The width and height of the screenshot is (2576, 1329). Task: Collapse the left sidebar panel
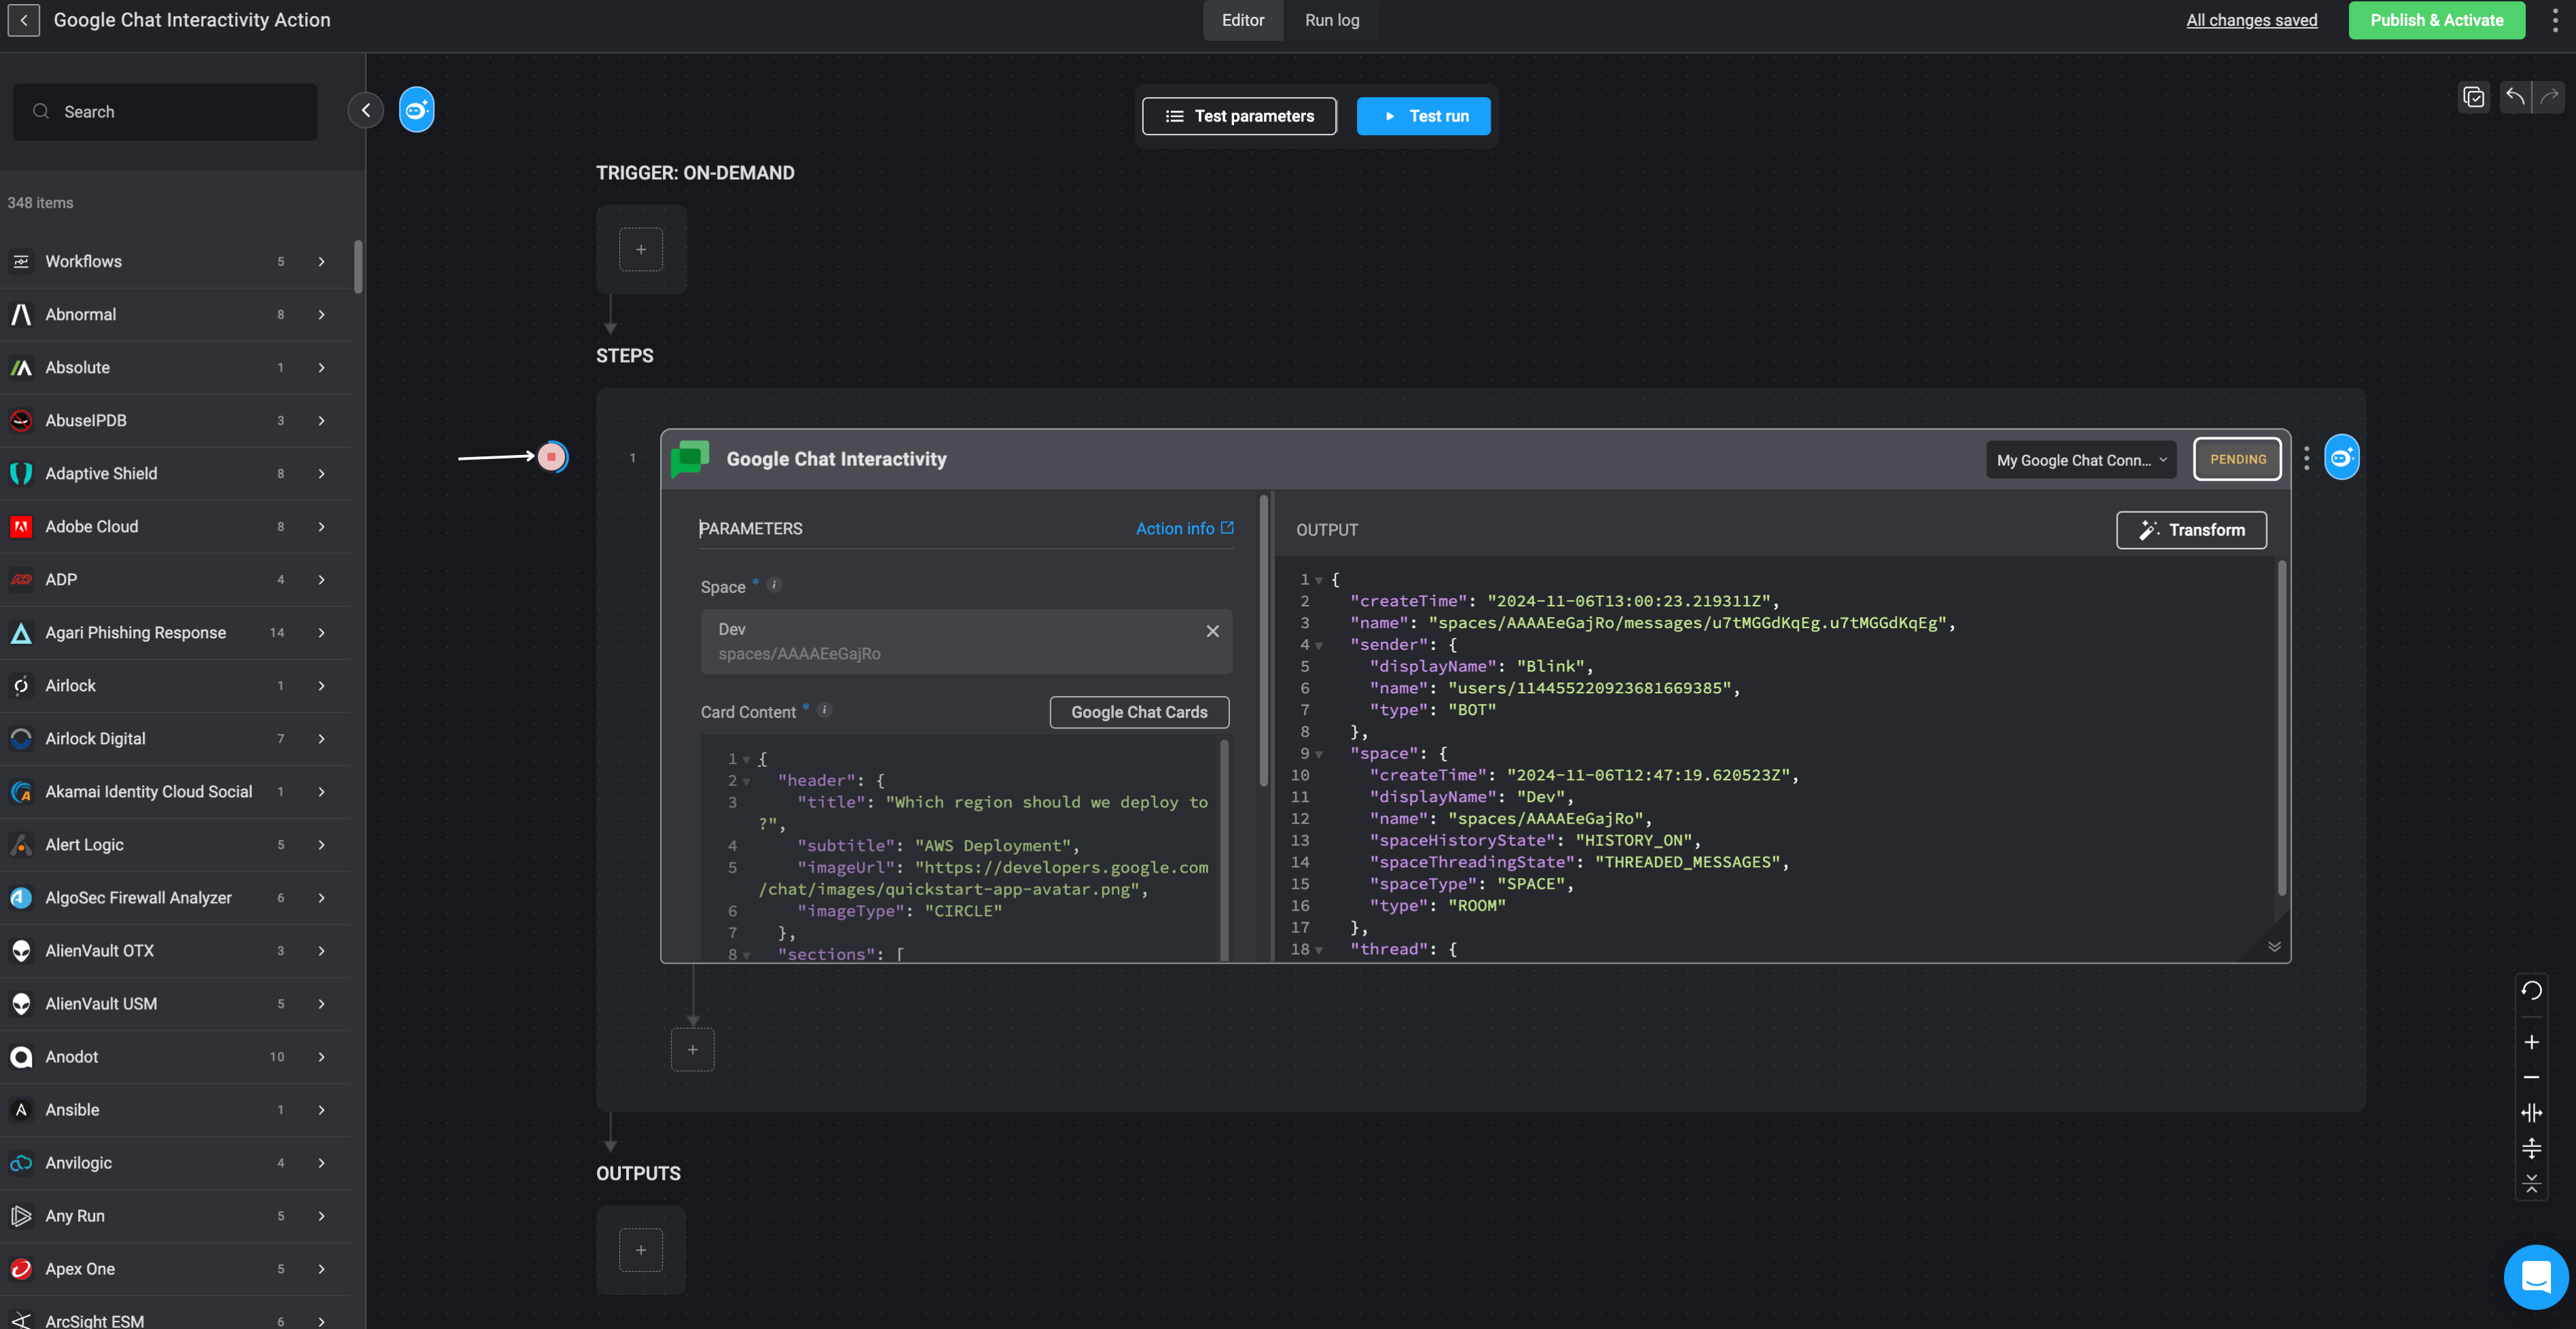tap(366, 110)
